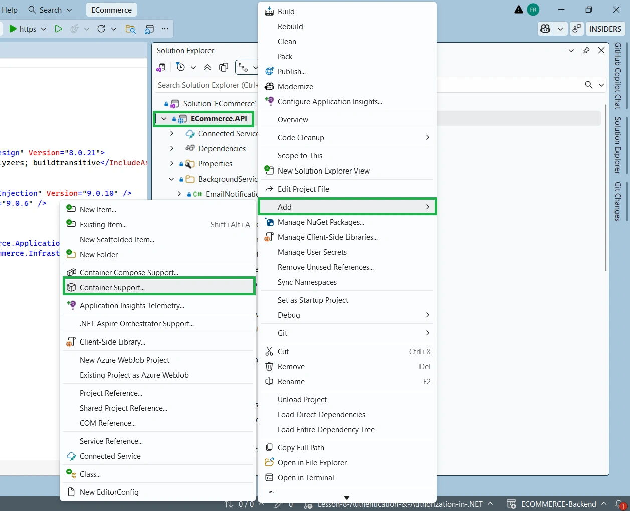
Task: Click the search magnifier in Solution Explorer
Action: pos(589,85)
